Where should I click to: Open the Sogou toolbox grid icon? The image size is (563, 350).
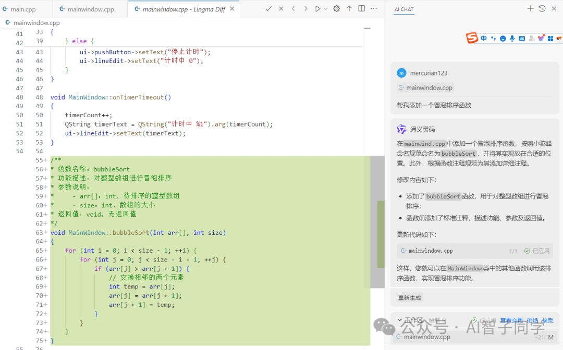tap(550, 39)
